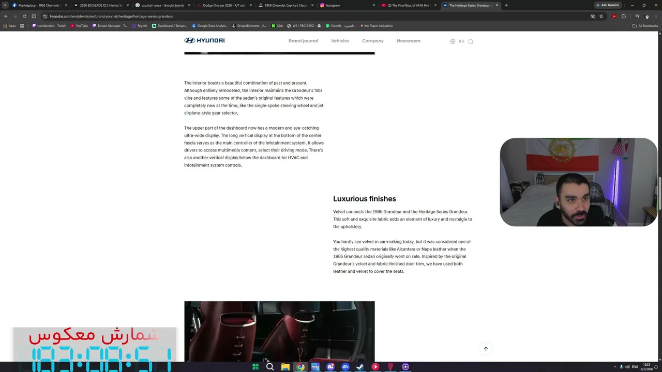Open the split view icon beside reload

pyautogui.click(x=34, y=16)
